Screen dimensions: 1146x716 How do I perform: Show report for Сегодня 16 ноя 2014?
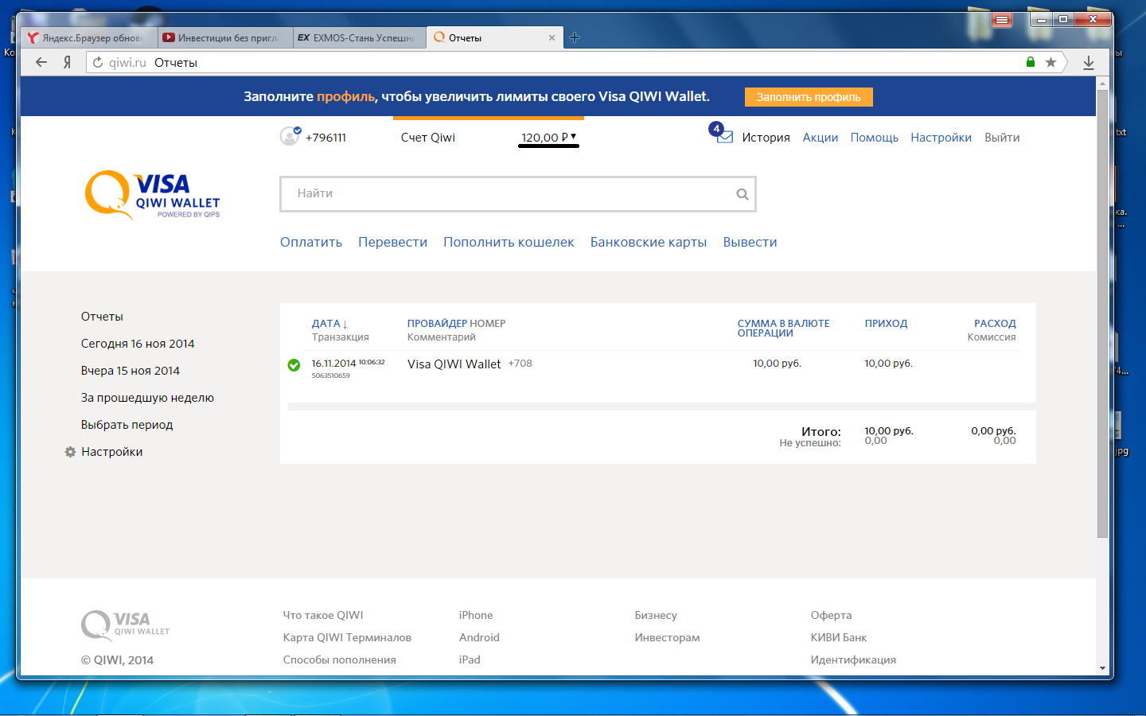coord(138,344)
